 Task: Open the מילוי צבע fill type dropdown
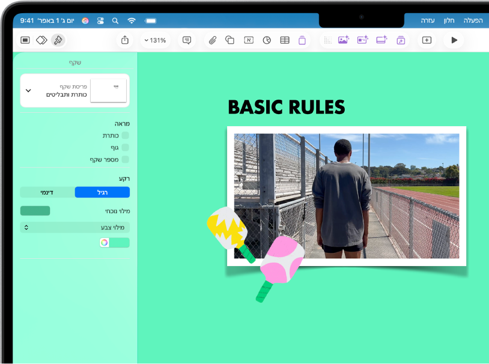tap(75, 228)
